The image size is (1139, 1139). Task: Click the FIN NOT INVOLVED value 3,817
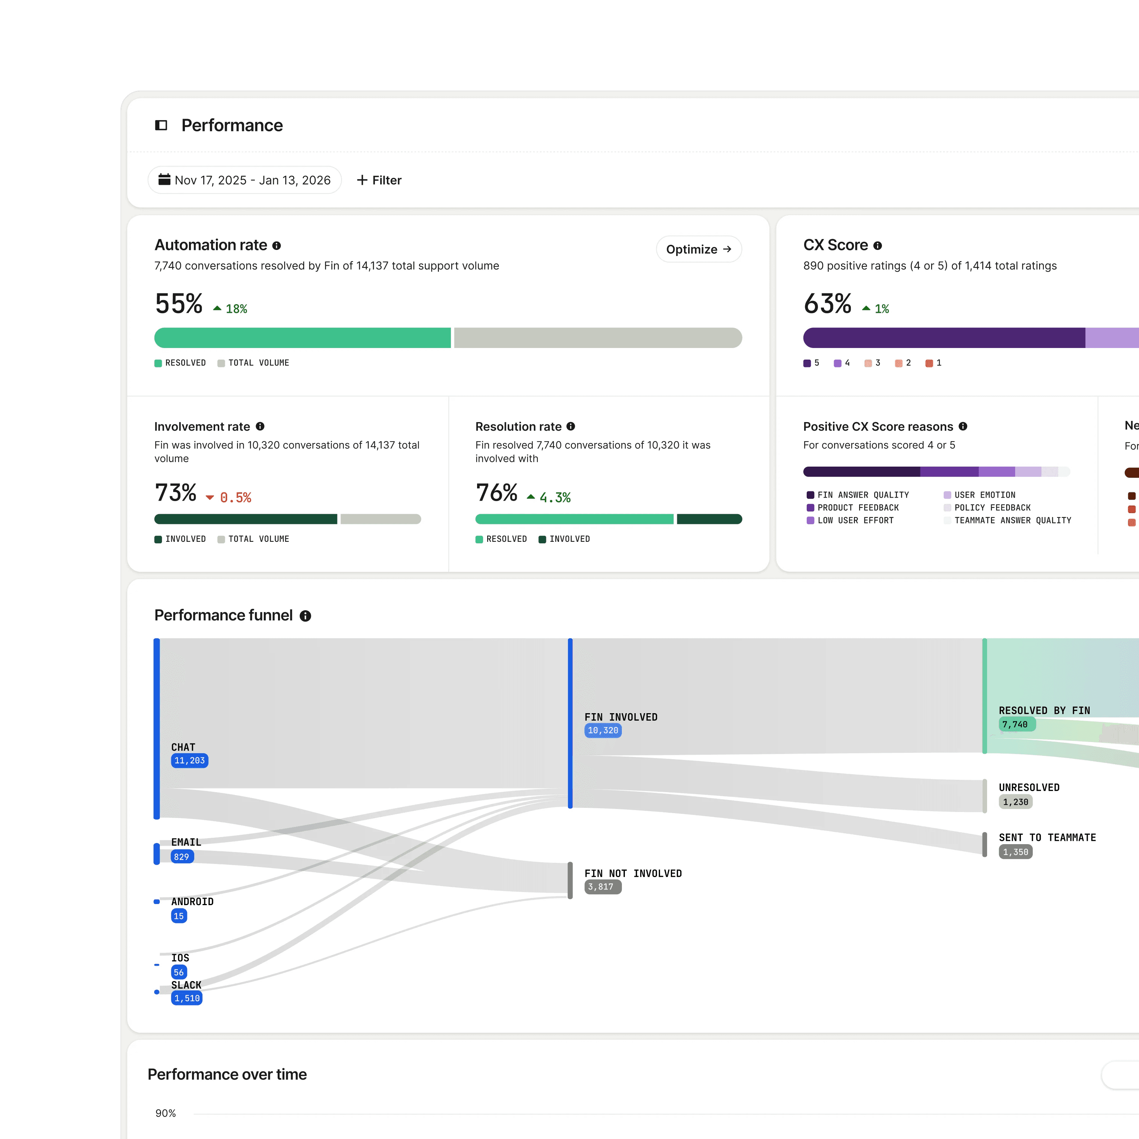[603, 887]
